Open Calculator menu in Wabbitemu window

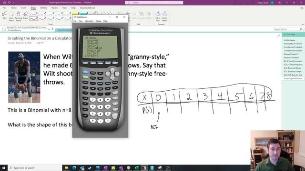tap(89, 21)
